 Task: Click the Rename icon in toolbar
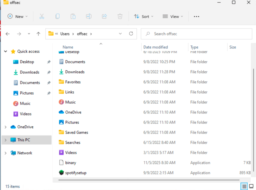click(89, 16)
